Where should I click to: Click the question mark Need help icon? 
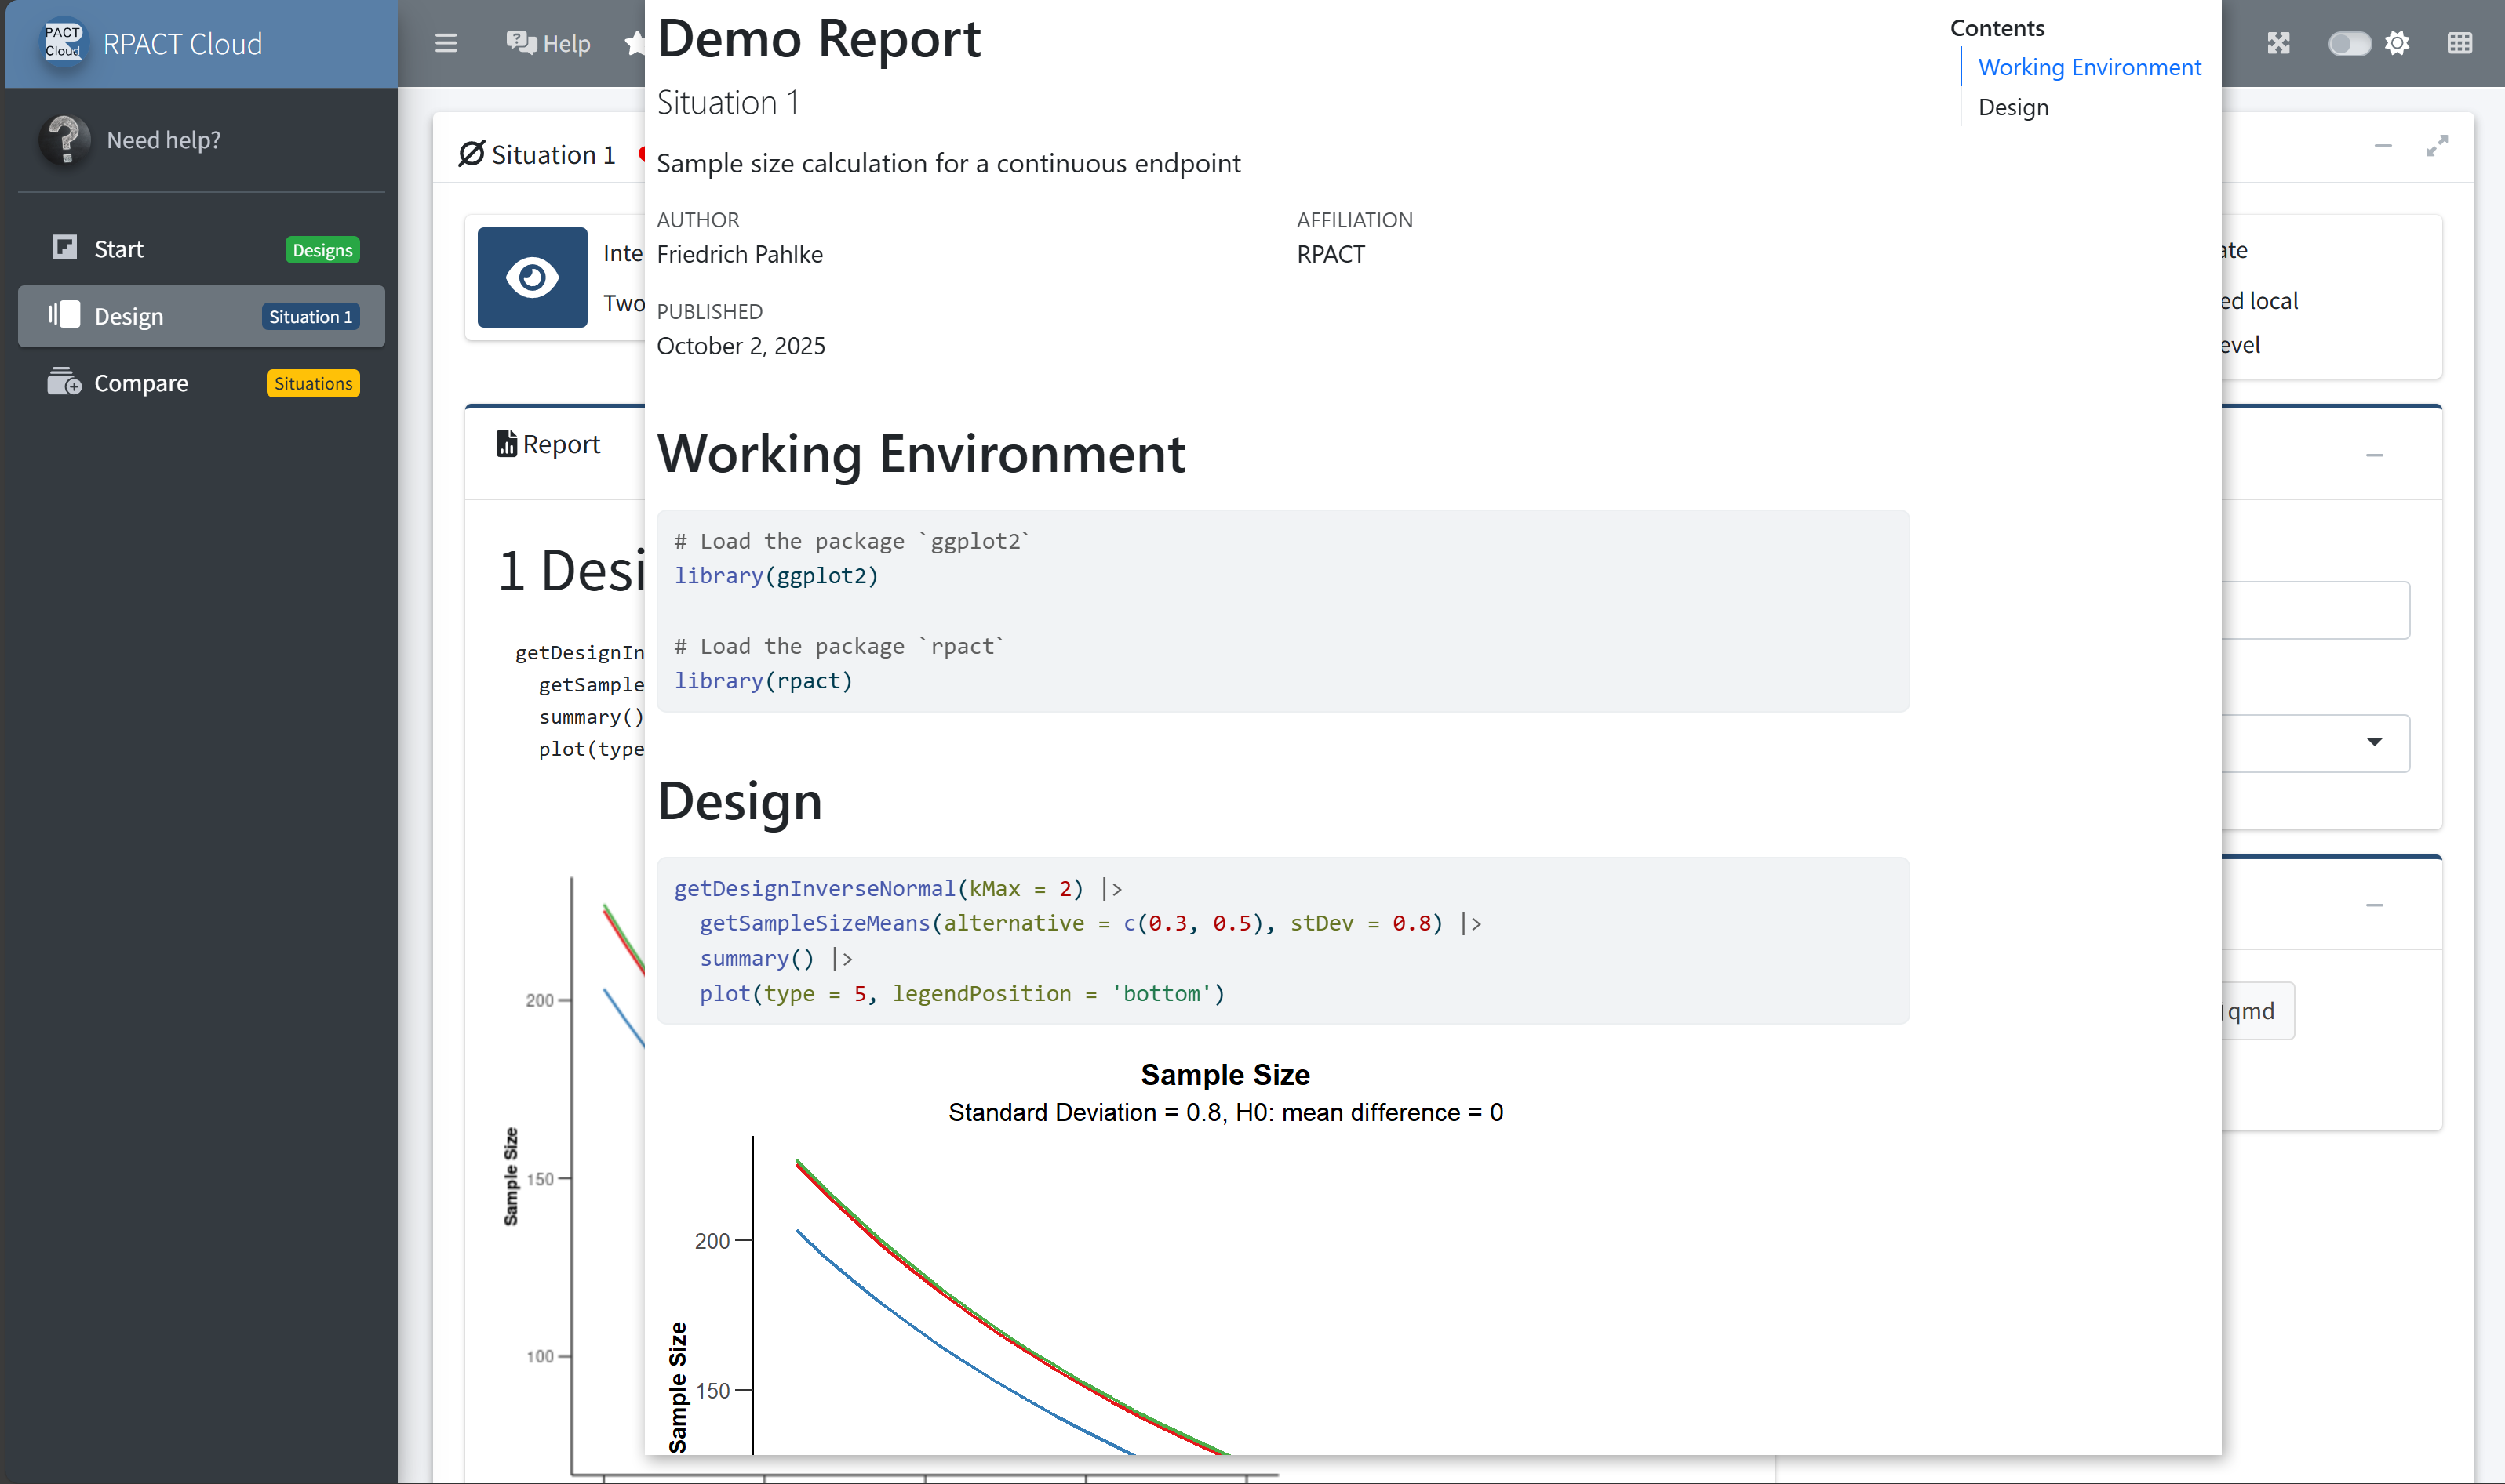point(65,140)
